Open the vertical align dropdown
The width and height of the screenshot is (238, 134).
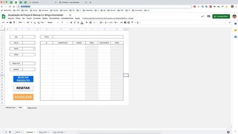pos(106,22)
